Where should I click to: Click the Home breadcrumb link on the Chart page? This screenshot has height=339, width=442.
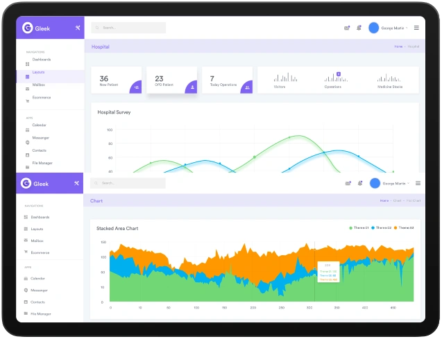pyautogui.click(x=384, y=200)
